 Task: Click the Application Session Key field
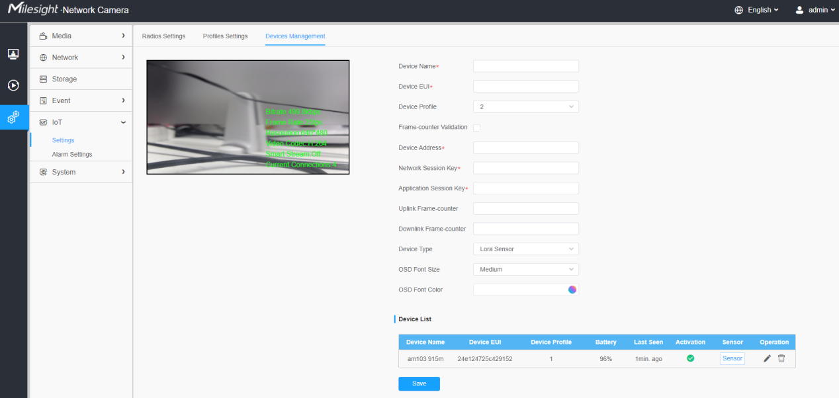pyautogui.click(x=526, y=188)
